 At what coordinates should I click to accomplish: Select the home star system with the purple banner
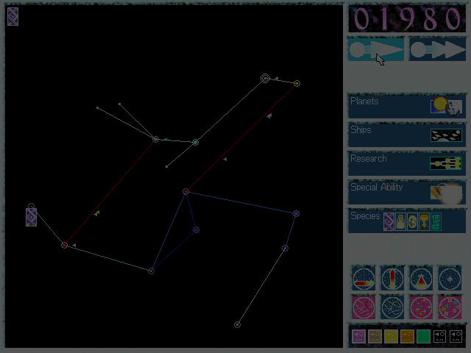point(31,206)
